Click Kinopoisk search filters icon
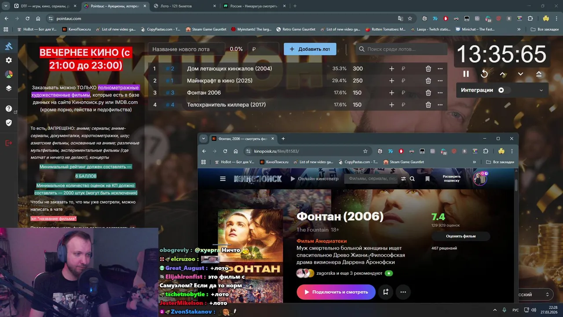This screenshot has width=563, height=317. coord(403,179)
